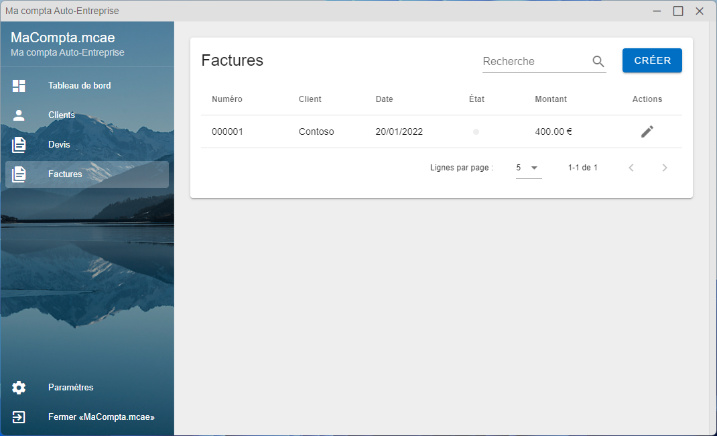
Task: Click the status dot for invoice 000001
Action: pyautogui.click(x=476, y=131)
